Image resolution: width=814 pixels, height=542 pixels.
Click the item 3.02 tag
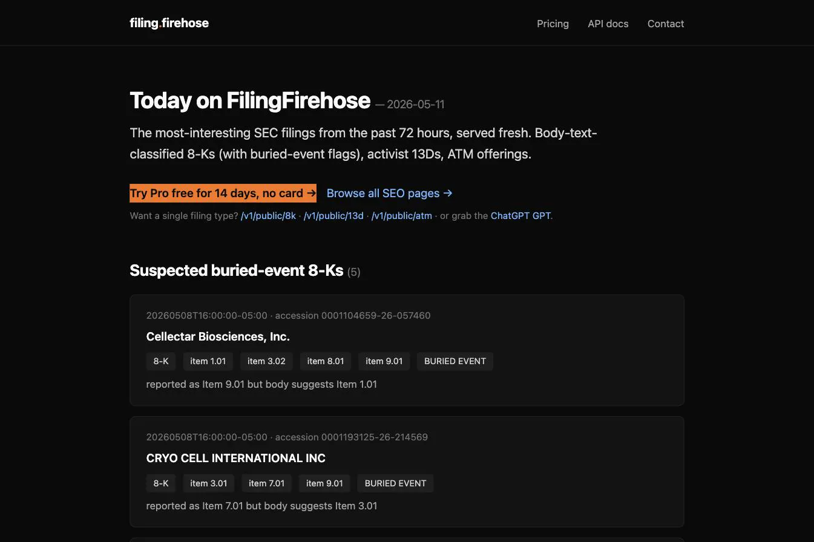[266, 361]
